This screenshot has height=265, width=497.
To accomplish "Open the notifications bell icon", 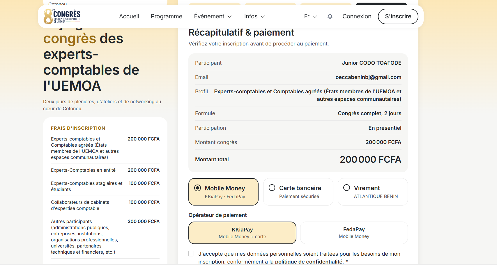I will click(x=330, y=17).
